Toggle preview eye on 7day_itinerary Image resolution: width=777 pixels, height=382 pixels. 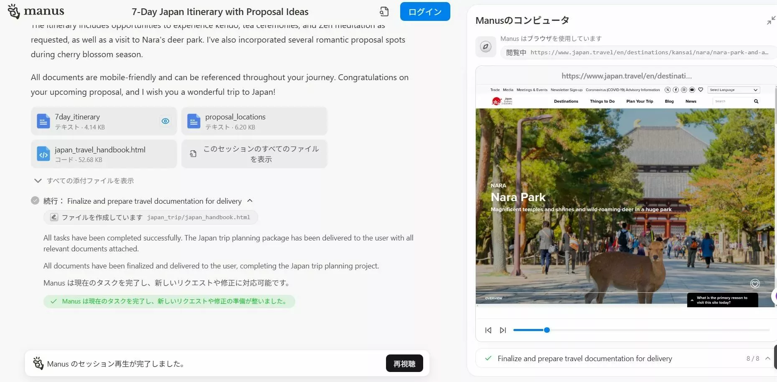pos(165,121)
